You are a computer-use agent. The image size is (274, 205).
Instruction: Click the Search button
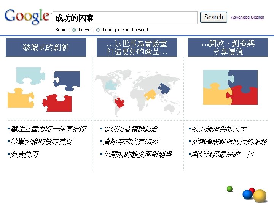(x=213, y=17)
